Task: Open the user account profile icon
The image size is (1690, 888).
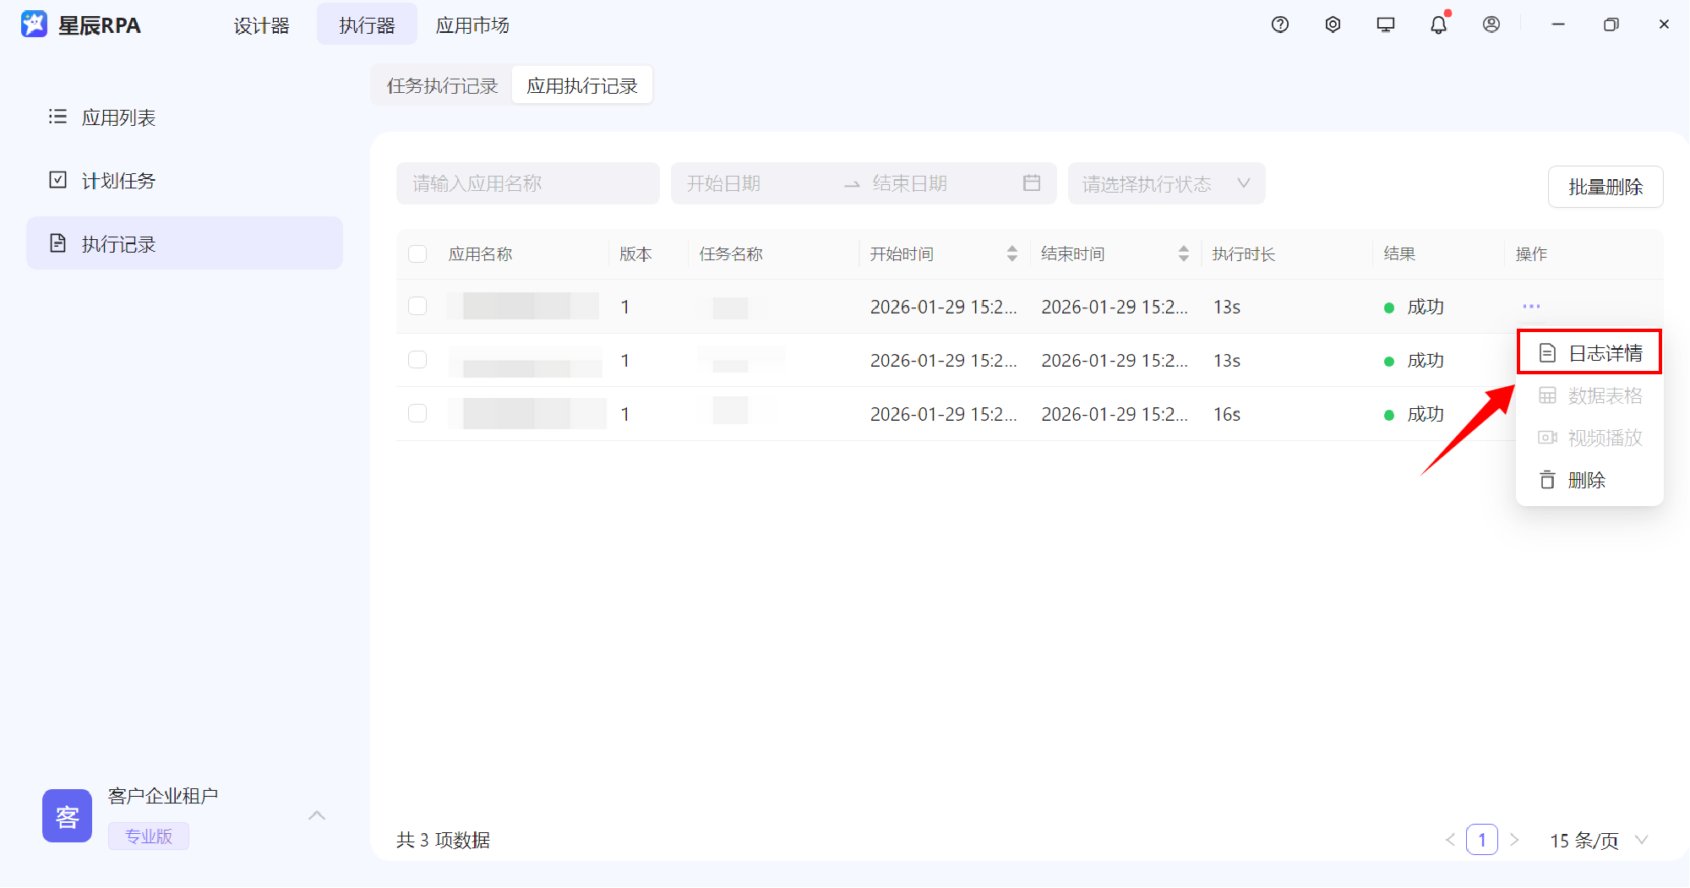Action: click(1491, 25)
